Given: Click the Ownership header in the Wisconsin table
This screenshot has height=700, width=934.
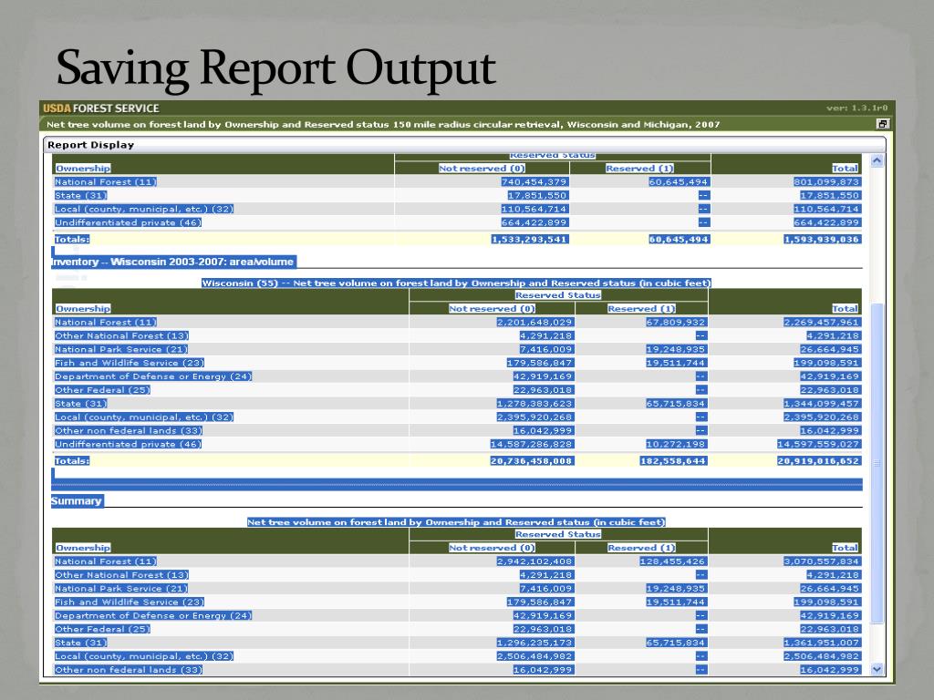Looking at the screenshot, I should pyautogui.click(x=83, y=308).
